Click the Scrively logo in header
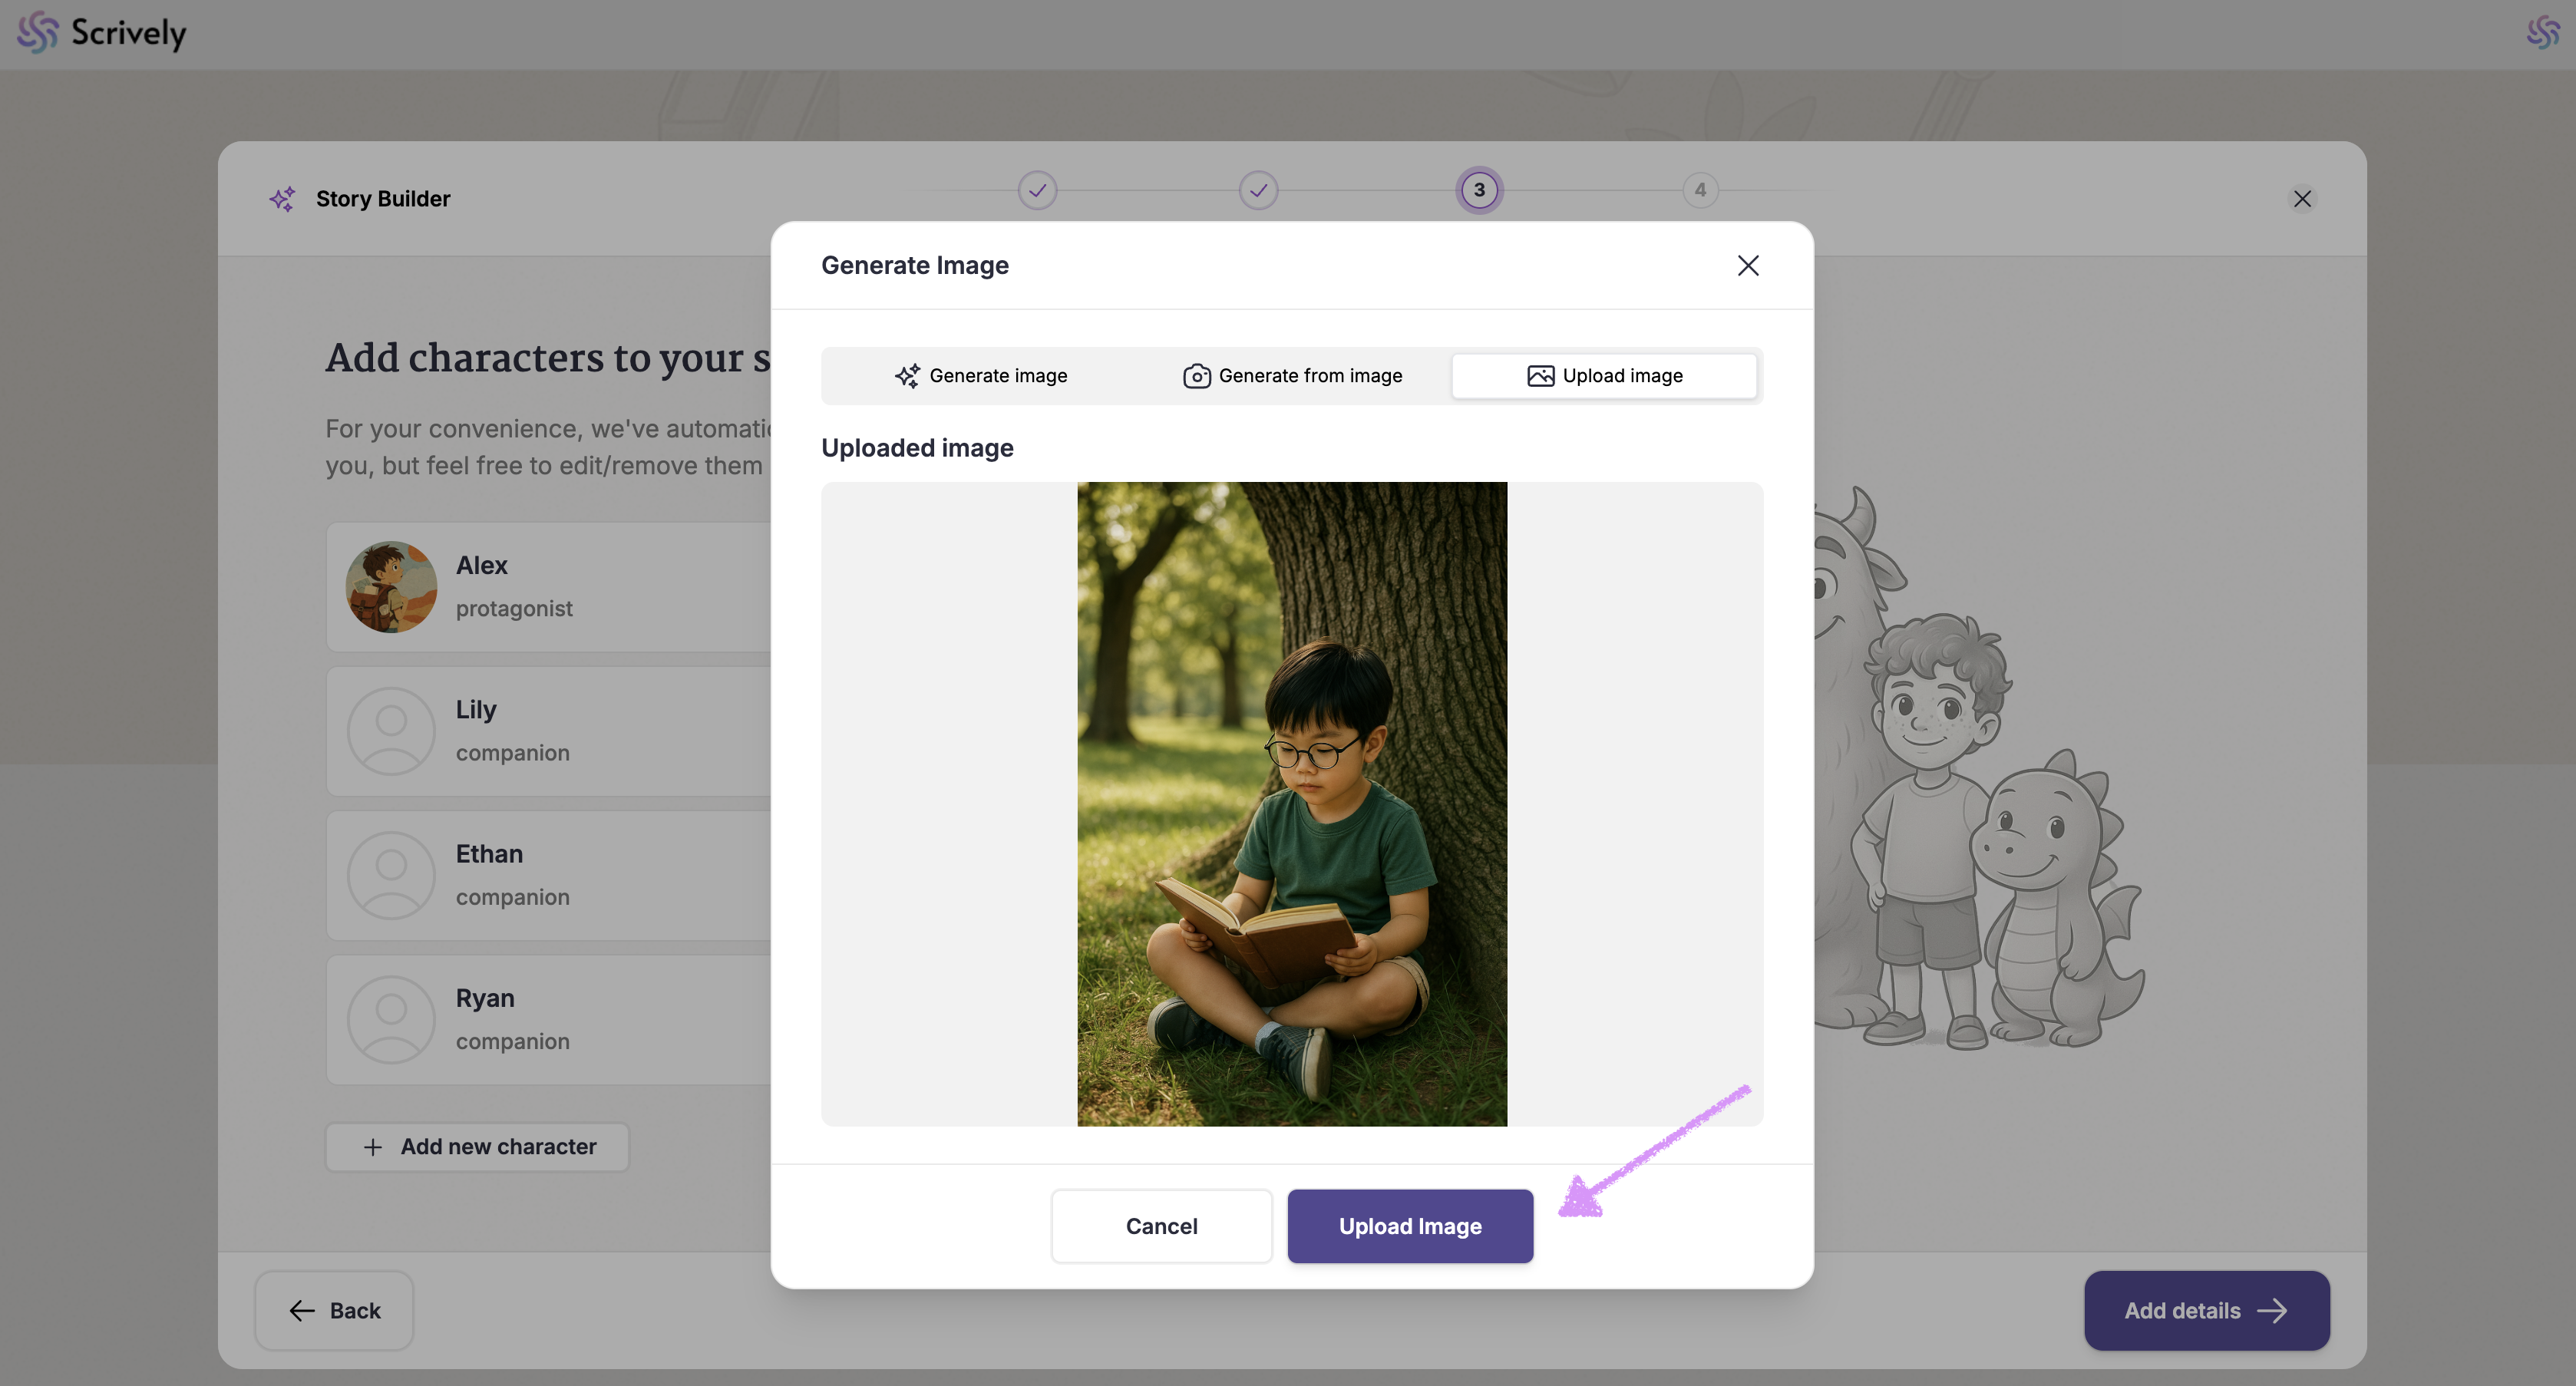 click(102, 33)
